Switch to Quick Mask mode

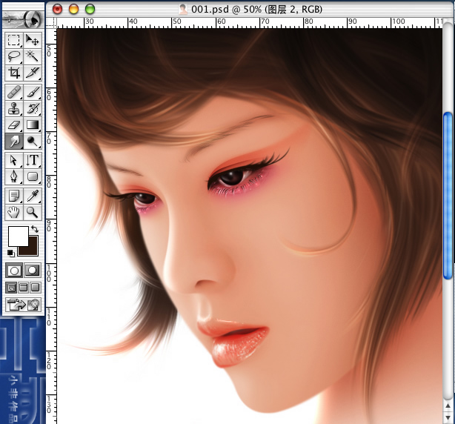click(32, 271)
